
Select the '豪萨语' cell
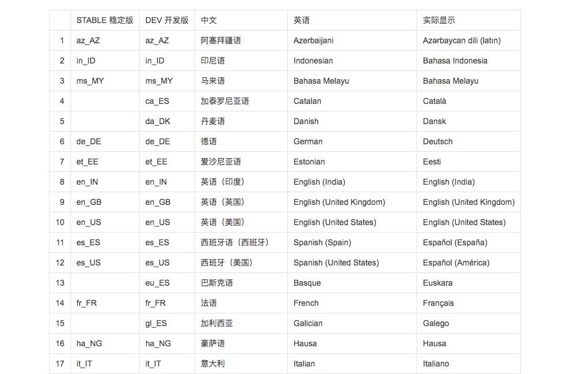pyautogui.click(x=241, y=344)
